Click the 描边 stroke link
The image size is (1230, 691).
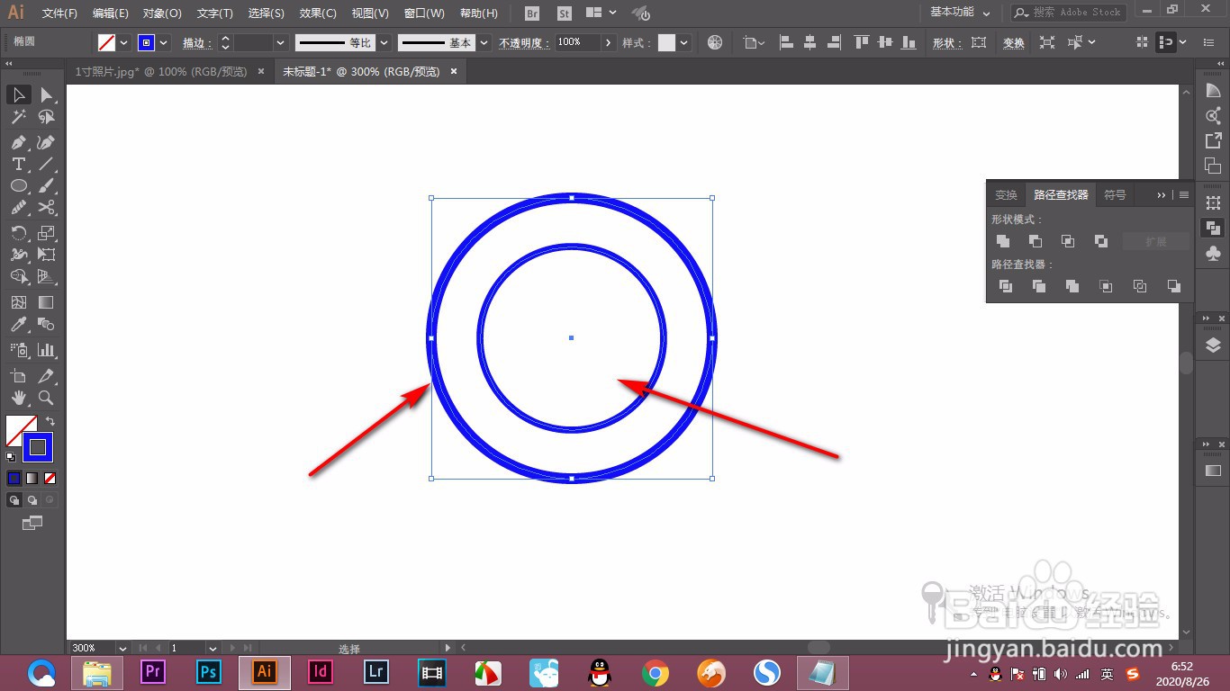tap(195, 42)
